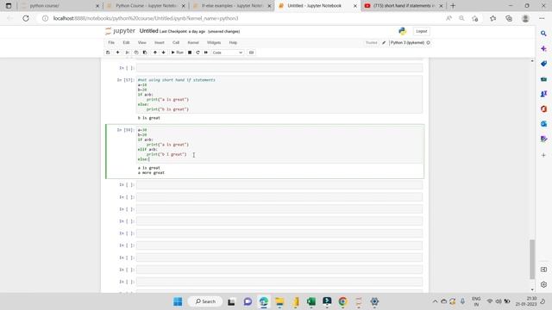Open sidebar settings gear icon

pyautogui.click(x=543, y=285)
